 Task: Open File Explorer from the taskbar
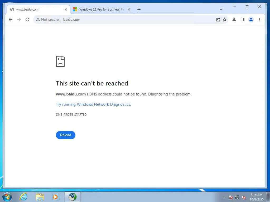point(40,197)
